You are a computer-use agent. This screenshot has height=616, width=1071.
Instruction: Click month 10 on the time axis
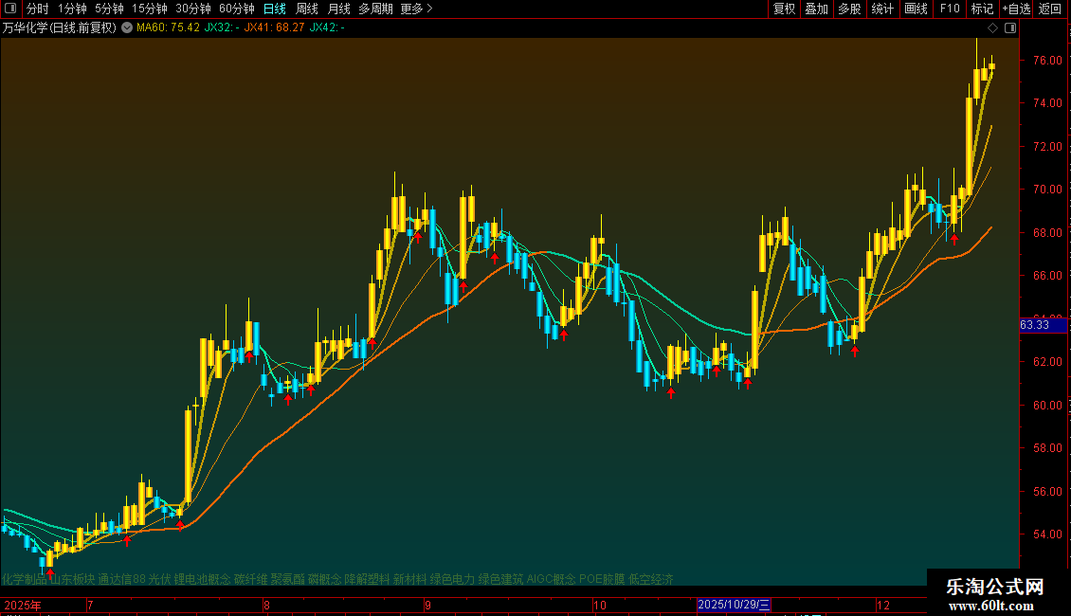point(600,605)
